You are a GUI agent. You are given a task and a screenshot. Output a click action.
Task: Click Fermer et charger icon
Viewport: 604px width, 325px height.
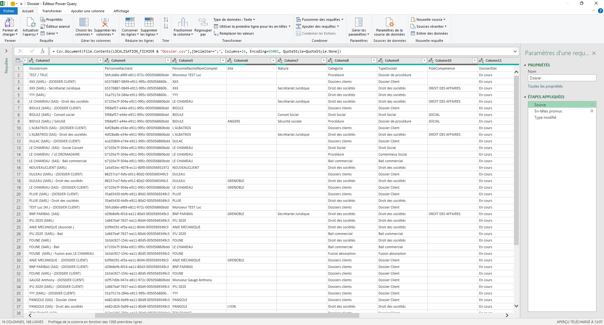[10, 22]
